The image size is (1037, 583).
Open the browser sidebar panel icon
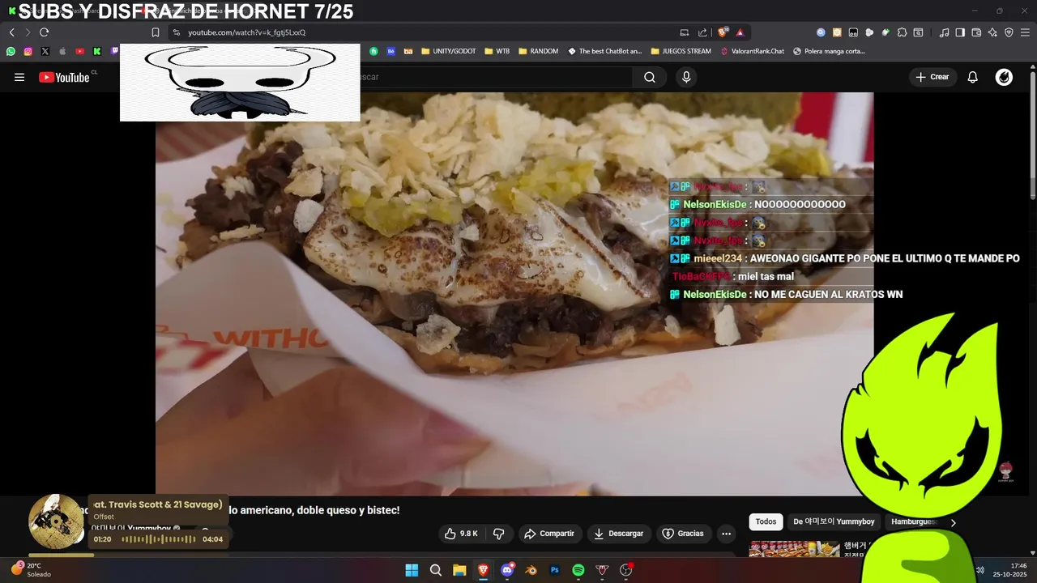(x=960, y=32)
